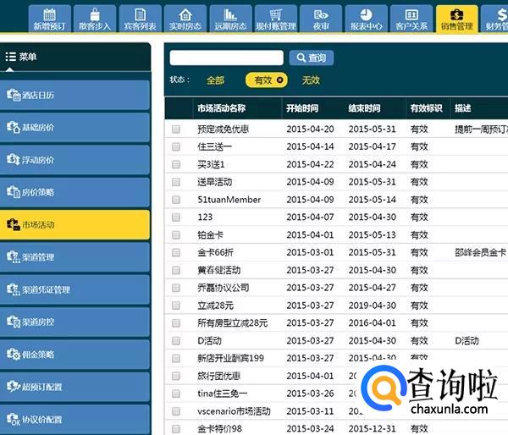Image resolution: width=508 pixels, height=435 pixels.
Task: Open 超预订配置 sidebar item
Action: tap(75, 387)
